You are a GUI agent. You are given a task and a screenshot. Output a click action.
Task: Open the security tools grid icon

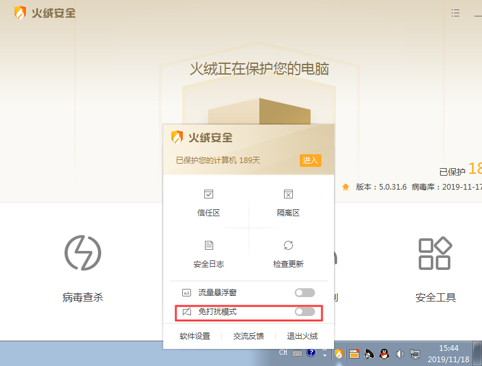pyautogui.click(x=435, y=253)
